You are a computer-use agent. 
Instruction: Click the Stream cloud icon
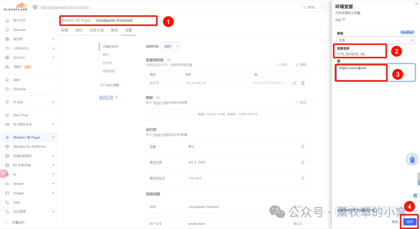click(7, 184)
